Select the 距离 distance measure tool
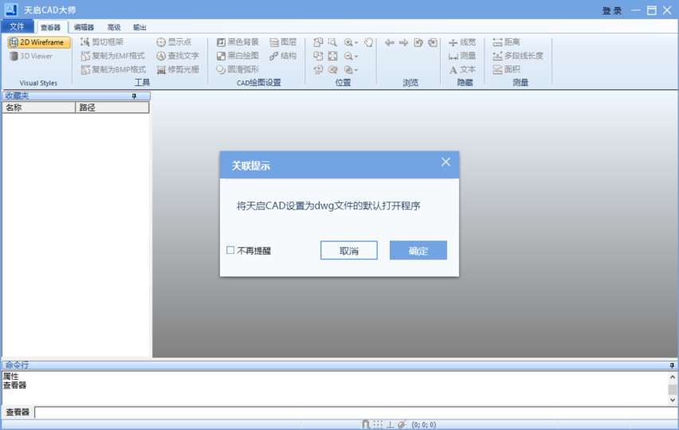 [506, 42]
